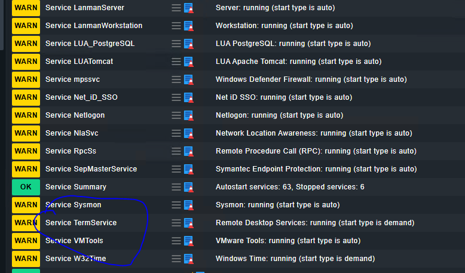Open the Service SepMasterService link
465x273 pixels.
point(91,169)
